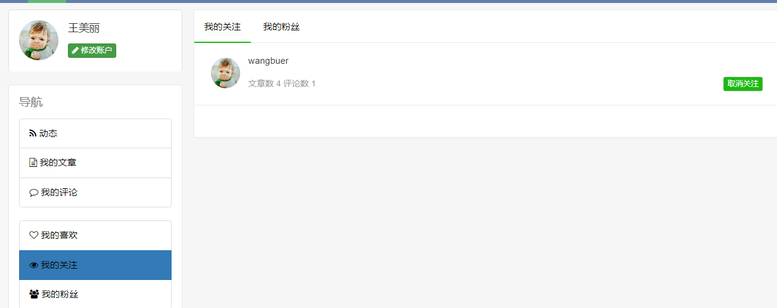Open wangbuer's profile link

point(268,61)
